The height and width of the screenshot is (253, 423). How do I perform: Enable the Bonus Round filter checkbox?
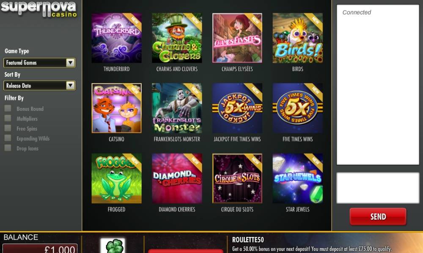8,108
